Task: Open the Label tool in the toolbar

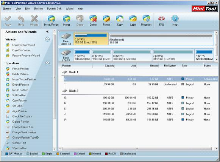Action: tap(133, 19)
